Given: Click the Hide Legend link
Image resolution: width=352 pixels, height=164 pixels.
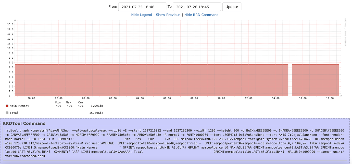Looking at the screenshot, I should 142,15.
